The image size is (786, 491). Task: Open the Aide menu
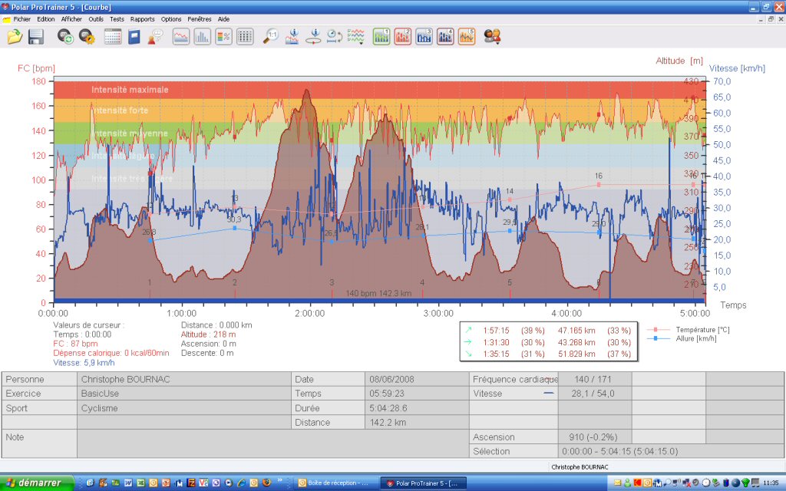coord(223,19)
